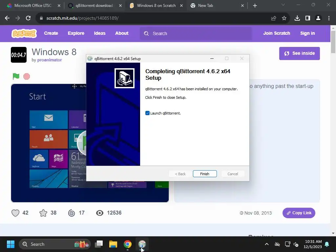Click the scrollbar down arrow
Screen dimensions: 336x252
point(333,233)
